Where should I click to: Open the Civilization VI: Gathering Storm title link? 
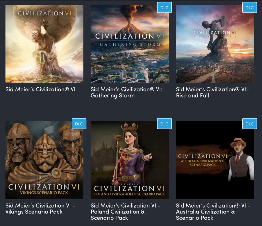(x=127, y=92)
